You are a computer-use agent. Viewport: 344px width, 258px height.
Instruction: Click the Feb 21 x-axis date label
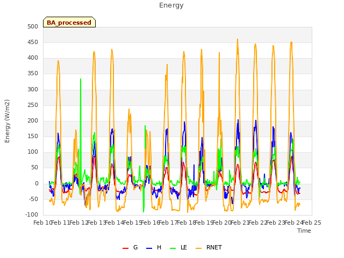[x=240, y=223]
